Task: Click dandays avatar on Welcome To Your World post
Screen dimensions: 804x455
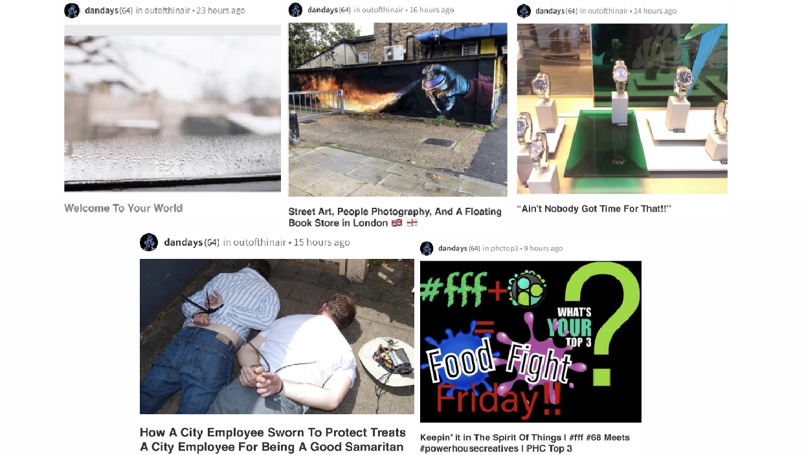Action: (x=73, y=10)
